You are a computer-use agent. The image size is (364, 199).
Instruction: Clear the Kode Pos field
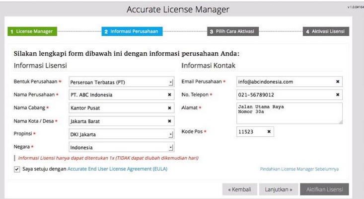point(269,131)
